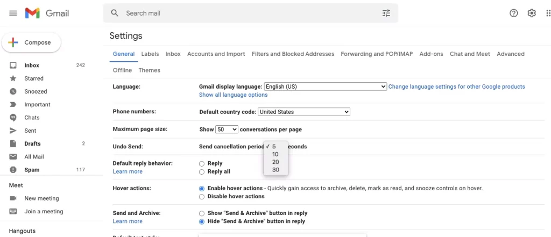The height and width of the screenshot is (237, 551).
Task: Open the All Mail folder label
Action: click(34, 156)
